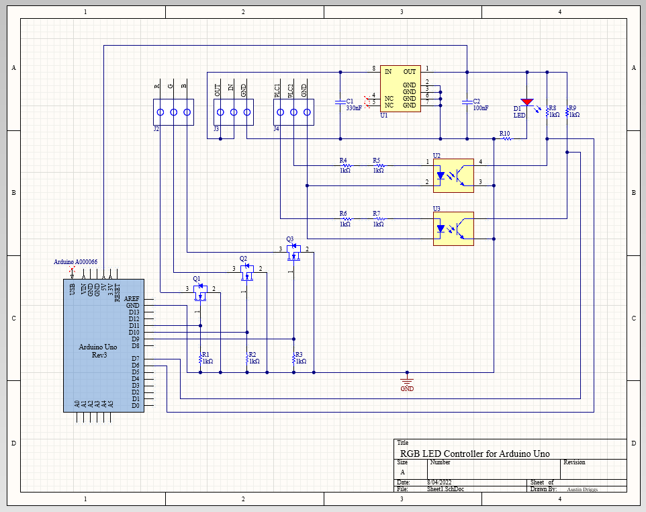Select the J2 RGB connector symbol
The height and width of the screenshot is (512, 646).
pyautogui.click(x=172, y=112)
